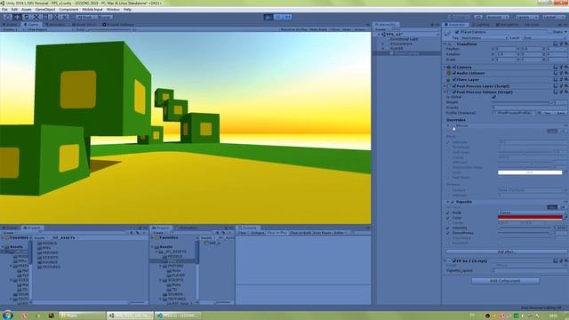The image size is (569, 320).
Task: Expand the Environment object in Hierarchy
Action: [383, 44]
